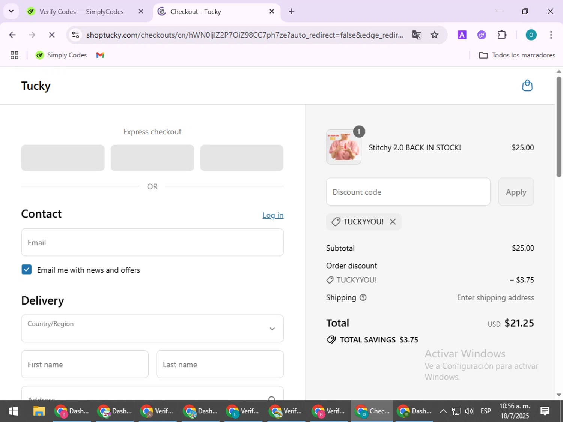This screenshot has width=563, height=422.
Task: Switch to Verify Codes — SimplyCodes tab
Action: click(x=82, y=12)
